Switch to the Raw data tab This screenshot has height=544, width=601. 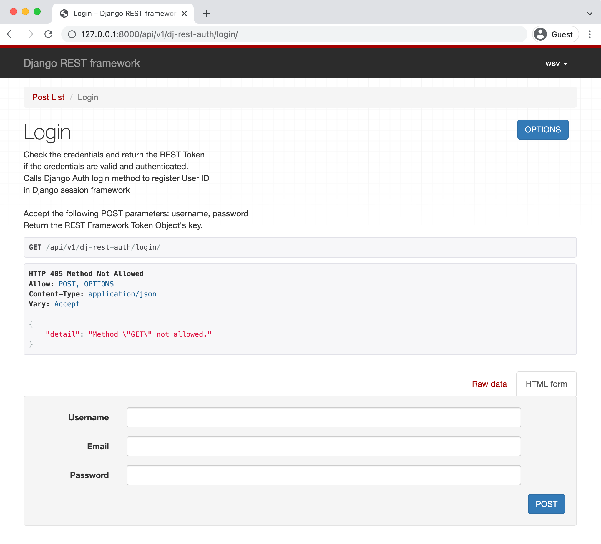(489, 384)
